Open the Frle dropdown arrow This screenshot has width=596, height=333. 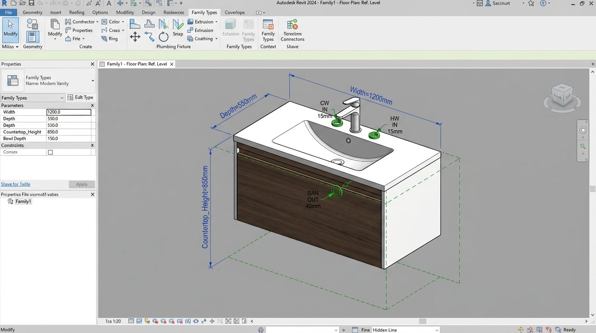(84, 39)
